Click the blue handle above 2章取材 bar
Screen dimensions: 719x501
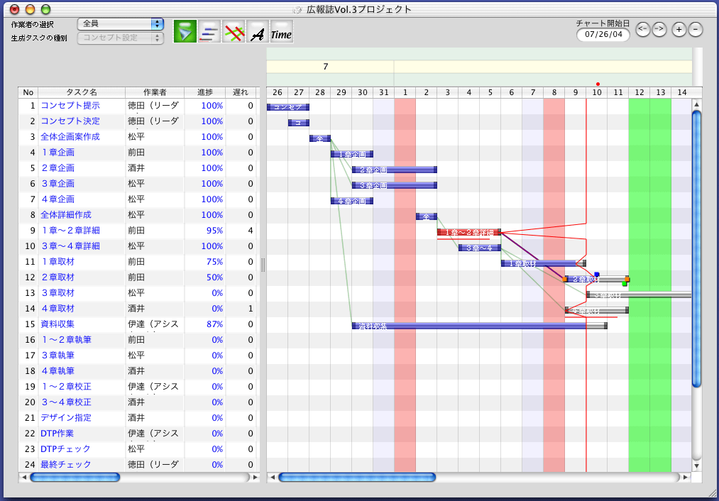pyautogui.click(x=597, y=275)
